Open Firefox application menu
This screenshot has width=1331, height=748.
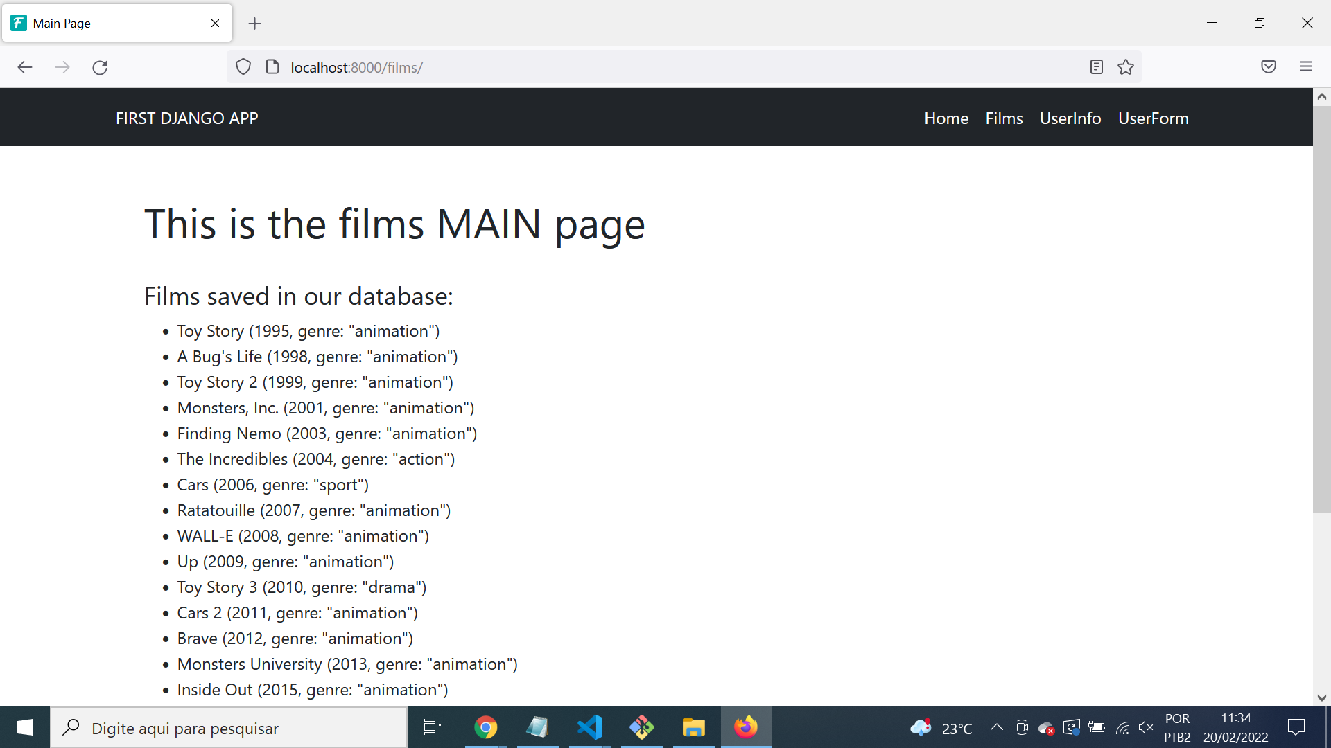pos(1306,67)
